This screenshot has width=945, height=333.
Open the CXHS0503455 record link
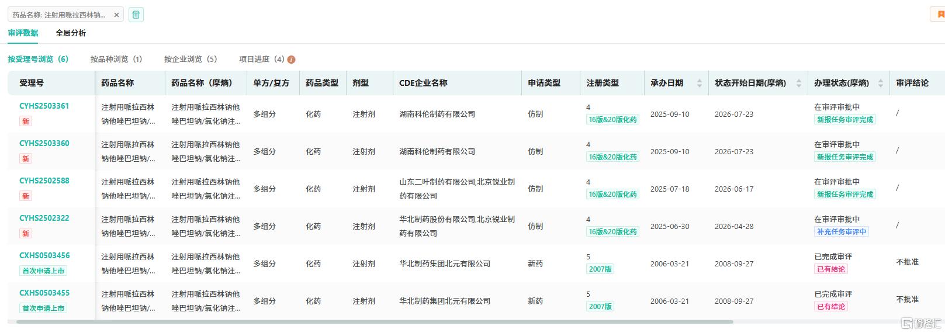44,293
